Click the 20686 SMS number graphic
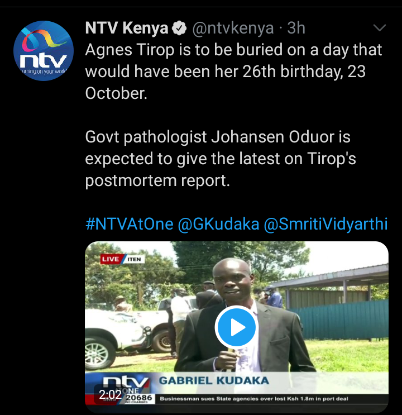Viewport: 402px width, 415px height. pyautogui.click(x=139, y=398)
